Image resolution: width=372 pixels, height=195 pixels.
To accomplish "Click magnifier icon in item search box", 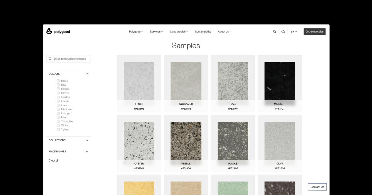I will [x=50, y=59].
